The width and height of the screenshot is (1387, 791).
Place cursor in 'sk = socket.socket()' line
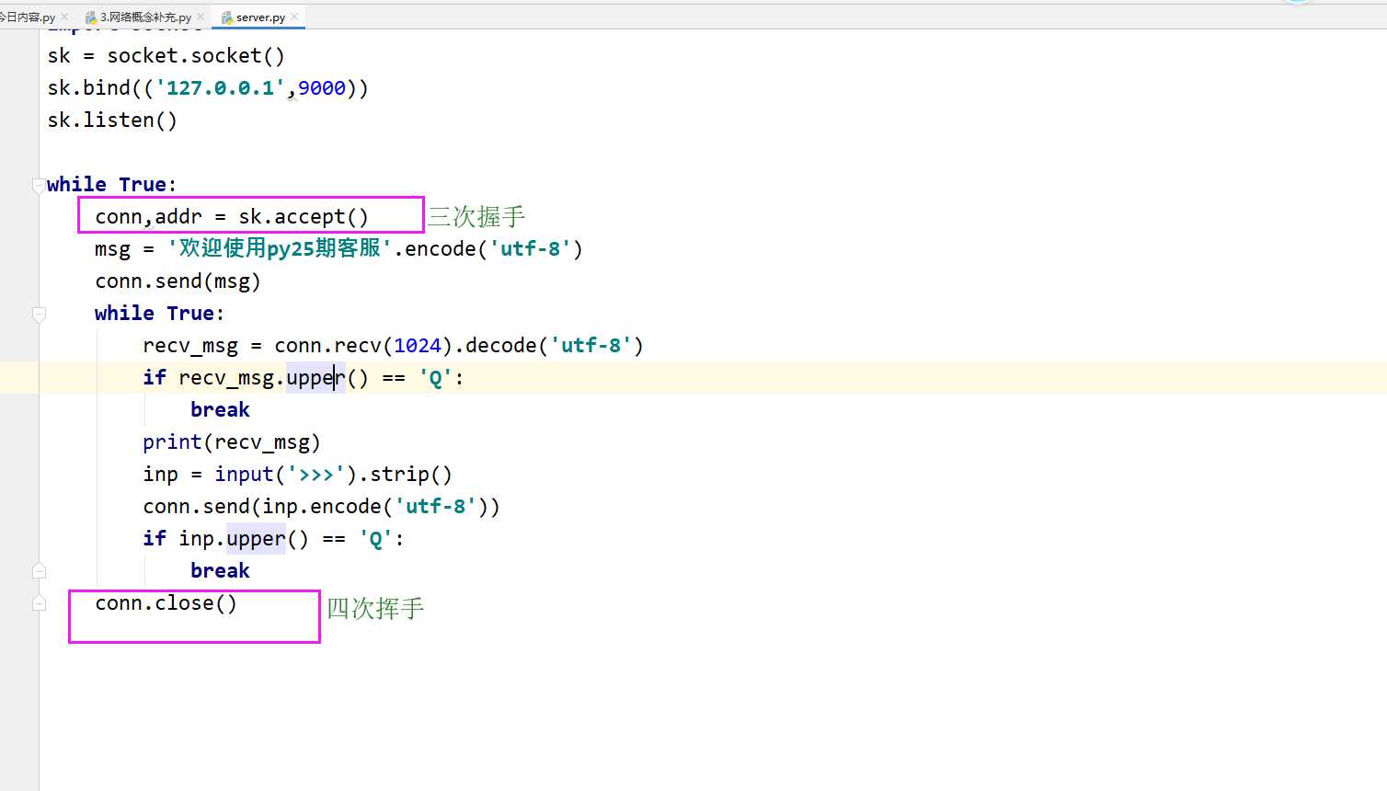[x=166, y=56]
